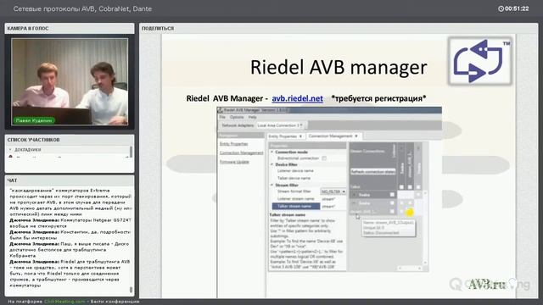Toggle the Bidirectional connection checkbox

[x=324, y=158]
